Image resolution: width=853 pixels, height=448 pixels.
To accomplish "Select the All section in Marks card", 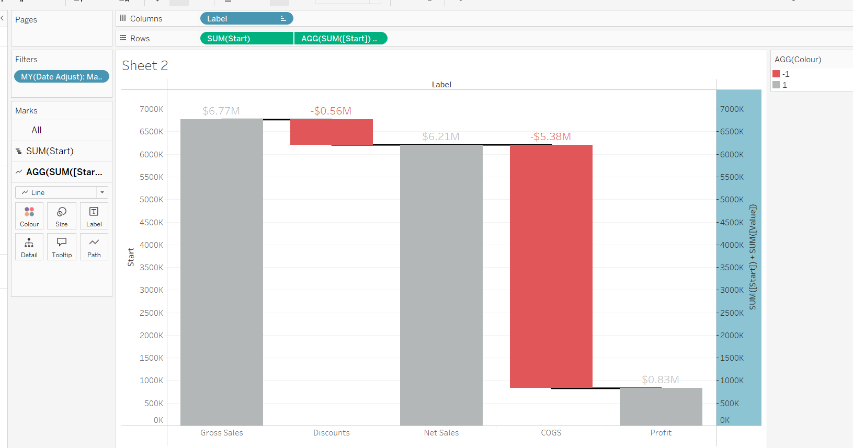I will pos(37,130).
